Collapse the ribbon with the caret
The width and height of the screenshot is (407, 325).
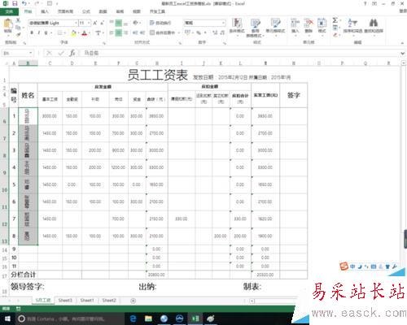[402, 43]
